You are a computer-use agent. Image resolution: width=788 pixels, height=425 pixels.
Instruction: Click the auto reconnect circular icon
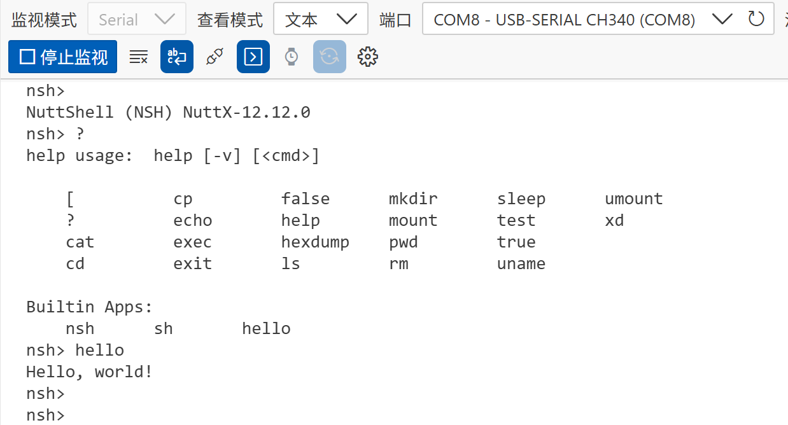tap(329, 57)
